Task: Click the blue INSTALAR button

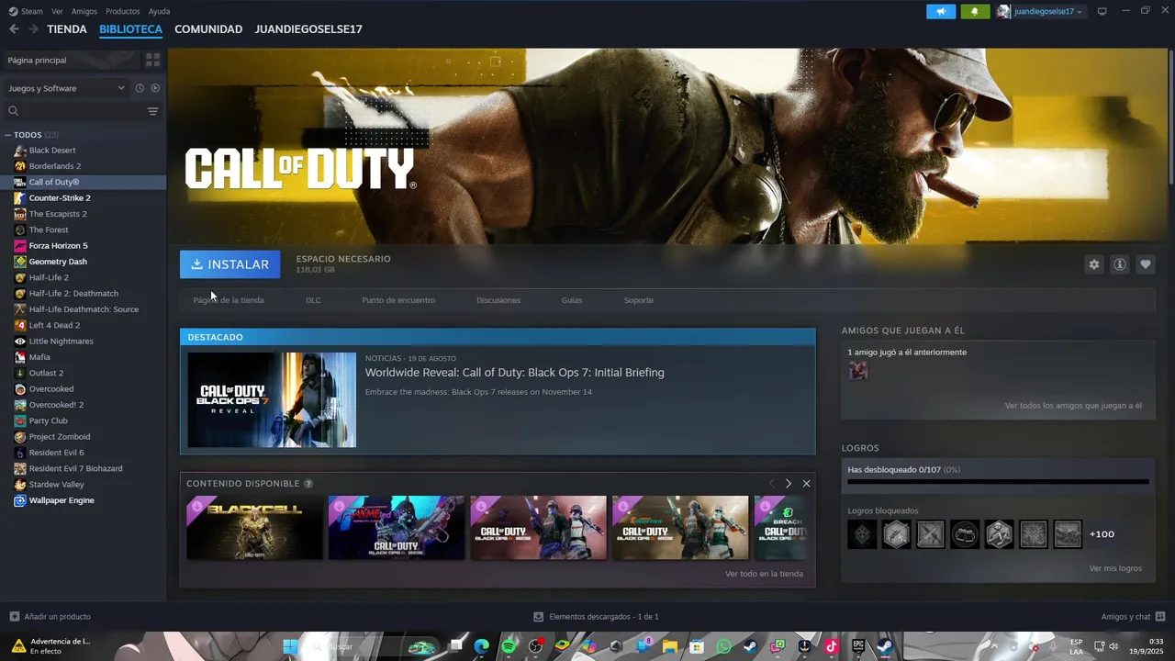Action: (230, 264)
